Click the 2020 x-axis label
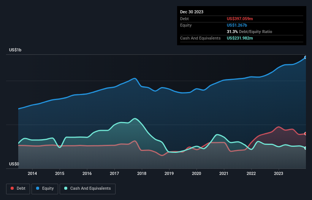Screen dimensions: 312x200 (196, 173)
